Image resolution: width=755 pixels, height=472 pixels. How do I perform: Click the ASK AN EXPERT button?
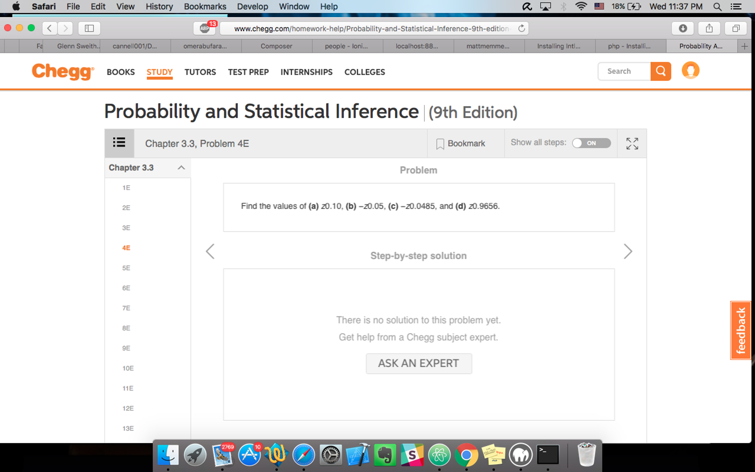pyautogui.click(x=418, y=363)
